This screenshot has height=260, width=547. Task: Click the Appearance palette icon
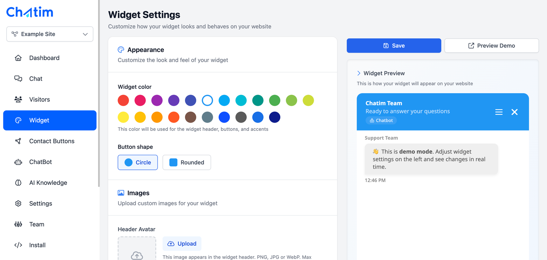(x=121, y=50)
